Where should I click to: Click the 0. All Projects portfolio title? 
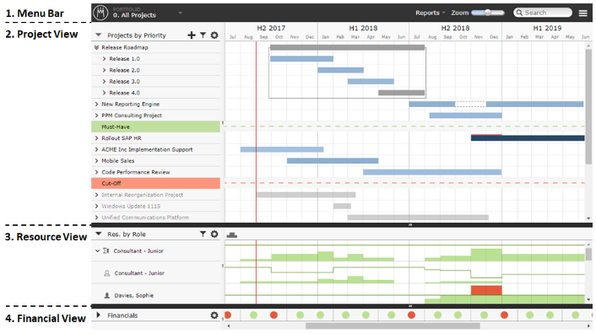(x=134, y=15)
